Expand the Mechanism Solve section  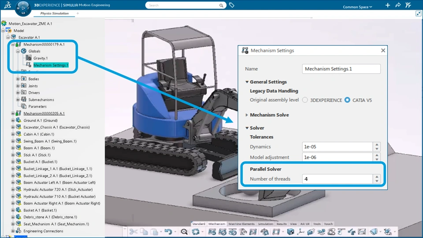tap(247, 115)
